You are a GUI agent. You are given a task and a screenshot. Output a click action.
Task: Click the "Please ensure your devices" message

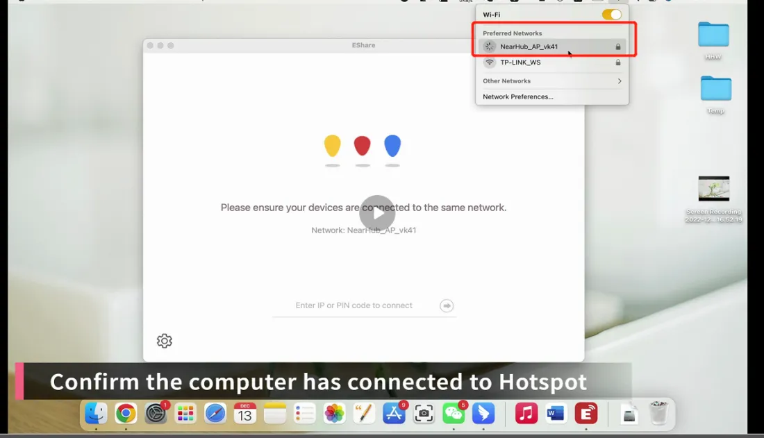click(363, 208)
